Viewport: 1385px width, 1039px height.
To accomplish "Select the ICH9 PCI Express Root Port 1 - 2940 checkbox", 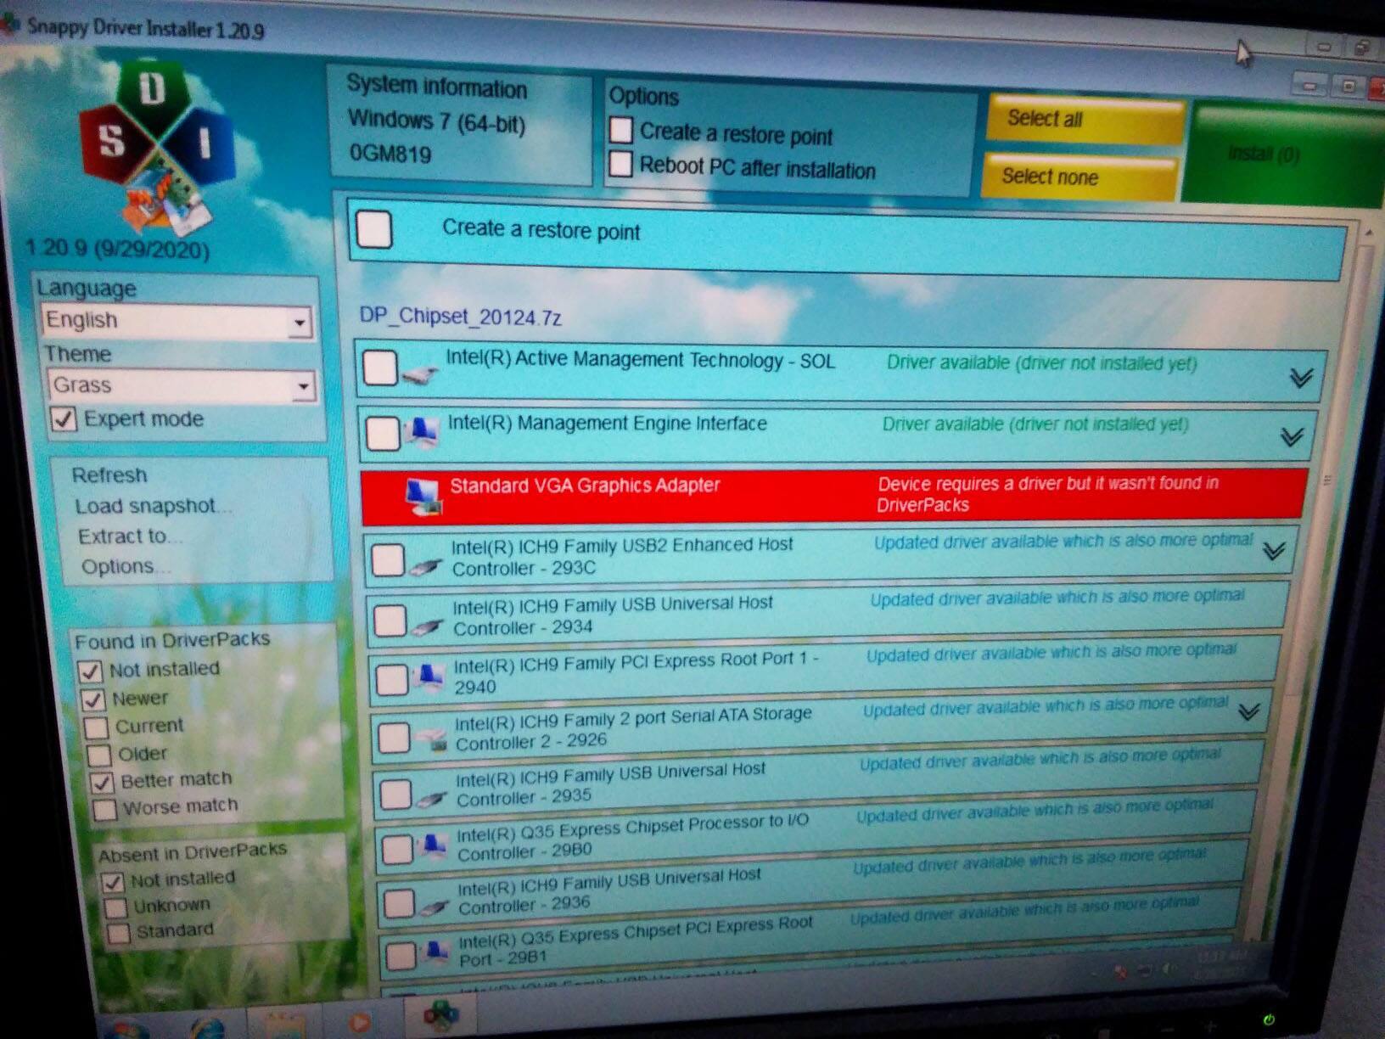I will pos(392,679).
